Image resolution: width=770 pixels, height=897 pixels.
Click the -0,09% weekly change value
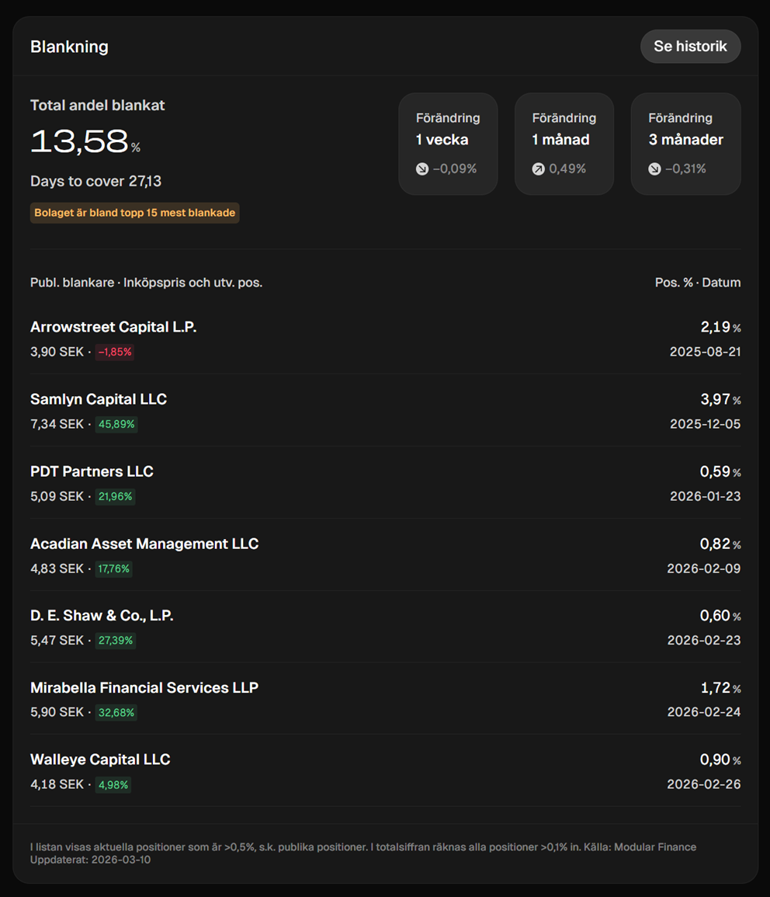(x=455, y=169)
